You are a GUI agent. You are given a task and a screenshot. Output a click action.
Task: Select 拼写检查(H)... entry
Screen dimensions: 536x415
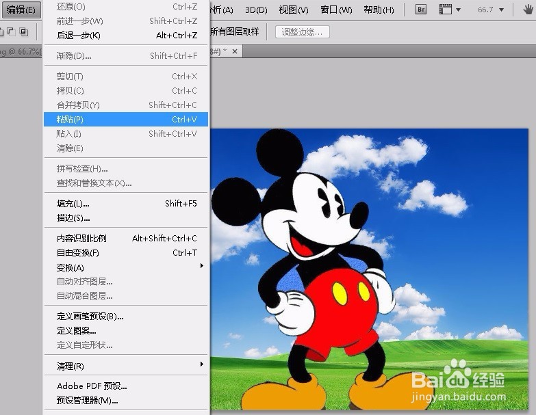click(126, 169)
